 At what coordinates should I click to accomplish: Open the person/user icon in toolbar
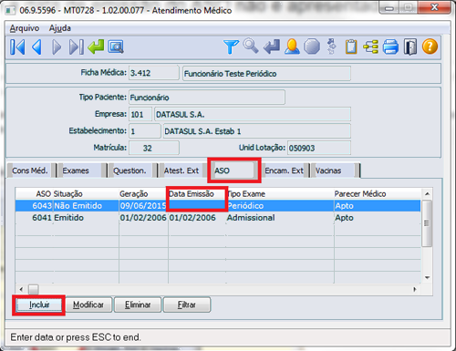tap(292, 46)
